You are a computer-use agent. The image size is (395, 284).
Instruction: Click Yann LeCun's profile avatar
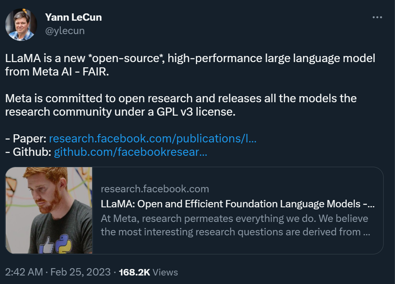tap(21, 24)
